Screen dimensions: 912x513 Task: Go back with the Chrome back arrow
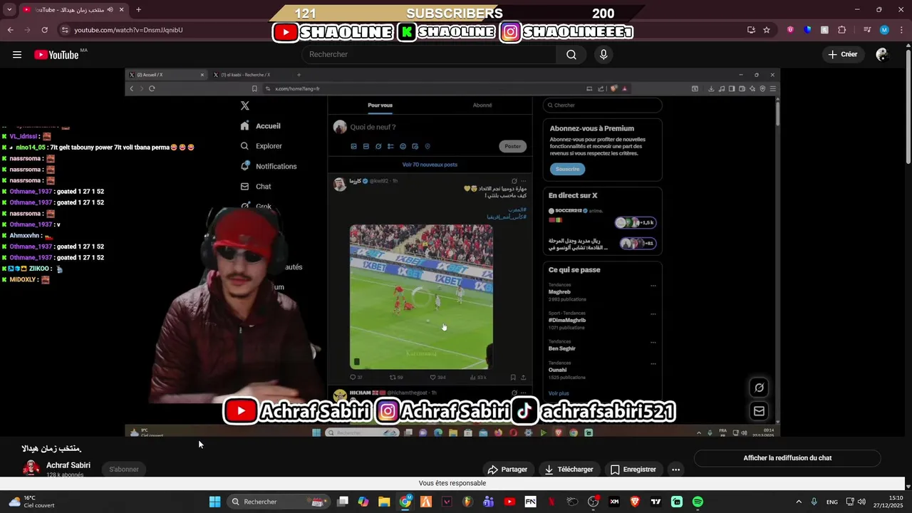pos(10,30)
